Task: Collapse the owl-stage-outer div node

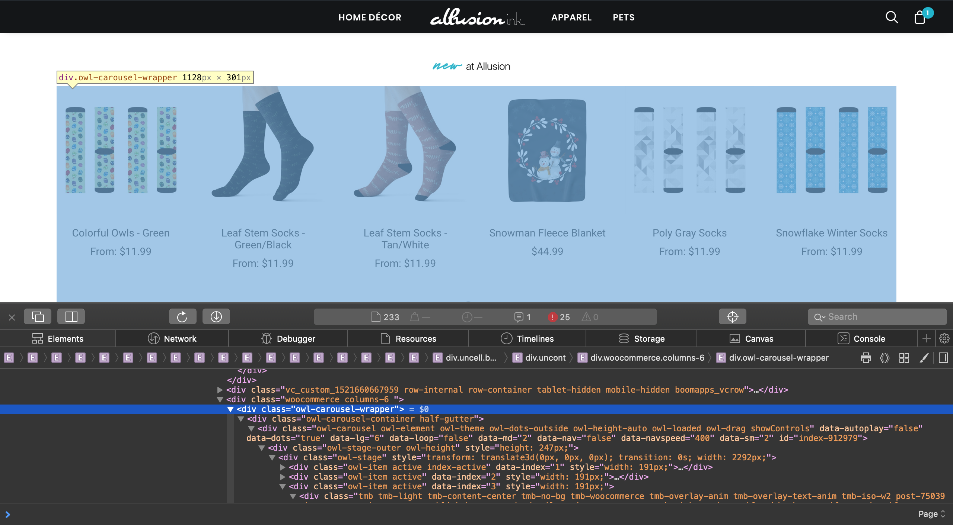Action: tap(262, 448)
